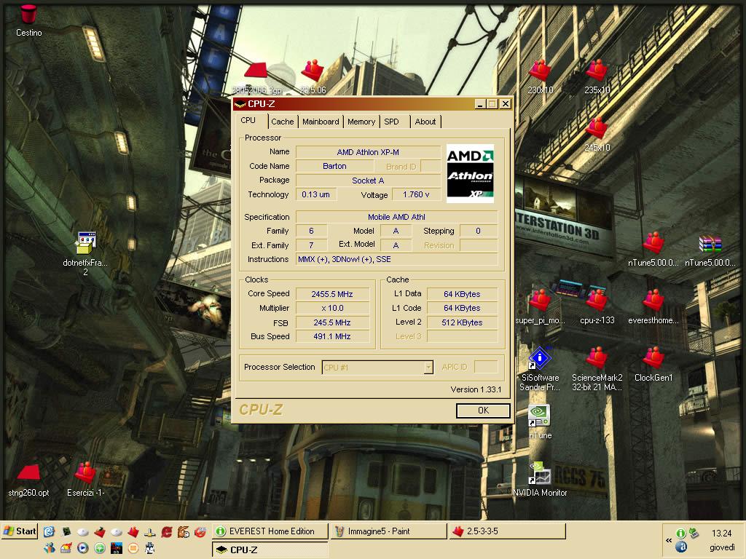
Task: Click the 'Barton' code name value
Action: [334, 167]
